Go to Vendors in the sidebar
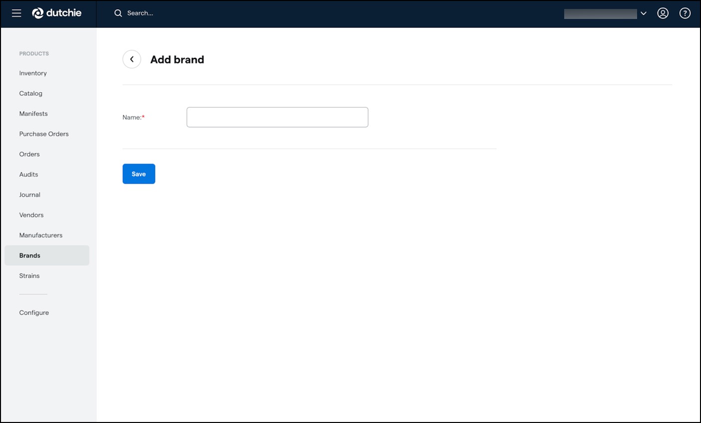The image size is (701, 423). pyautogui.click(x=31, y=215)
